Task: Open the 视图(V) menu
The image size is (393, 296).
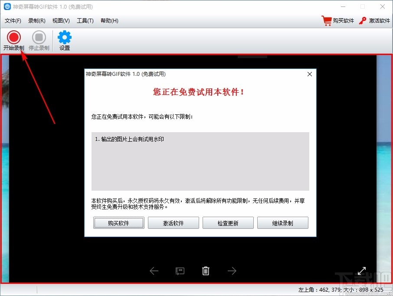Action: [x=60, y=20]
